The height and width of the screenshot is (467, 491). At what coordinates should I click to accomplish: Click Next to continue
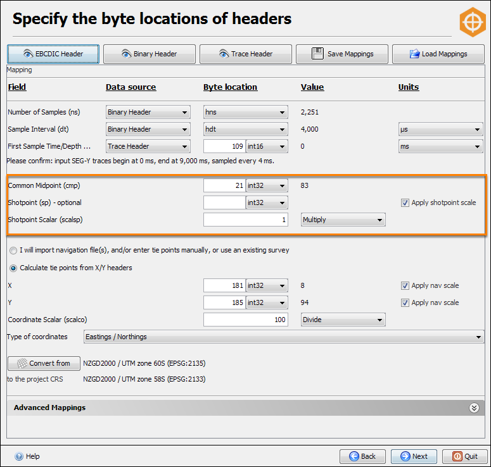coord(414,457)
